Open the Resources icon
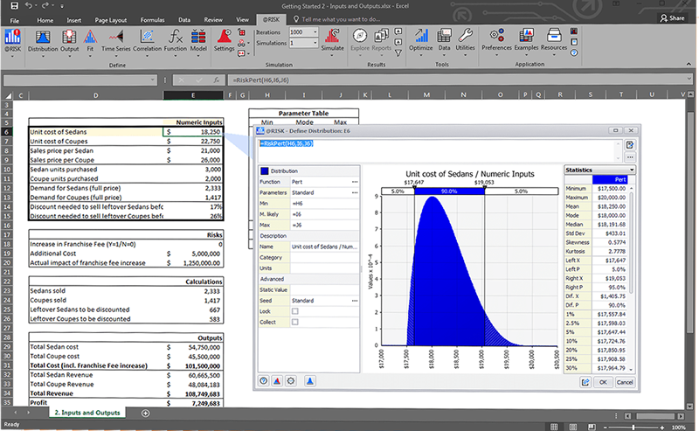Viewport: 699px width, 431px height. 554,40
